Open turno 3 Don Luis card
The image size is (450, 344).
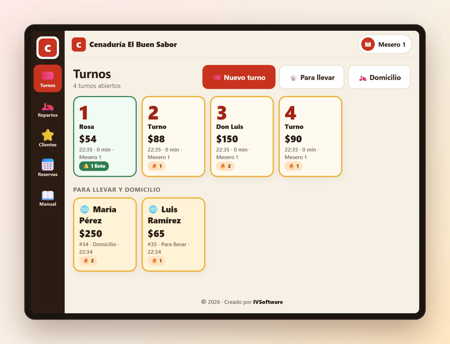point(242,137)
